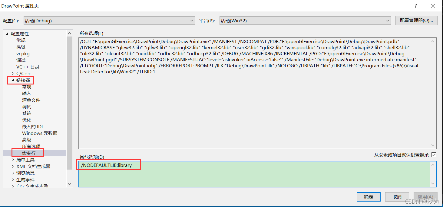Click tree scrollbar up arrow

pyautogui.click(x=70, y=33)
